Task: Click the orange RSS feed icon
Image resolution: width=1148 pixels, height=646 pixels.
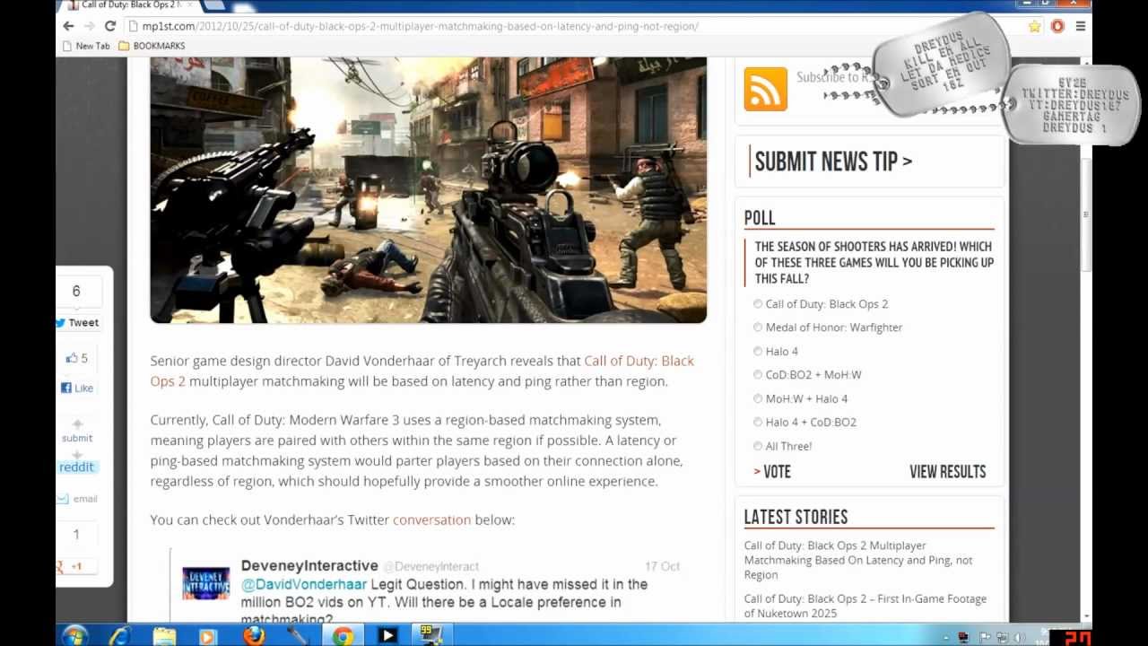Action: (x=765, y=89)
